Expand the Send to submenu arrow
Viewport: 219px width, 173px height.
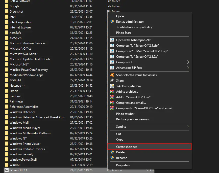(x=188, y=127)
